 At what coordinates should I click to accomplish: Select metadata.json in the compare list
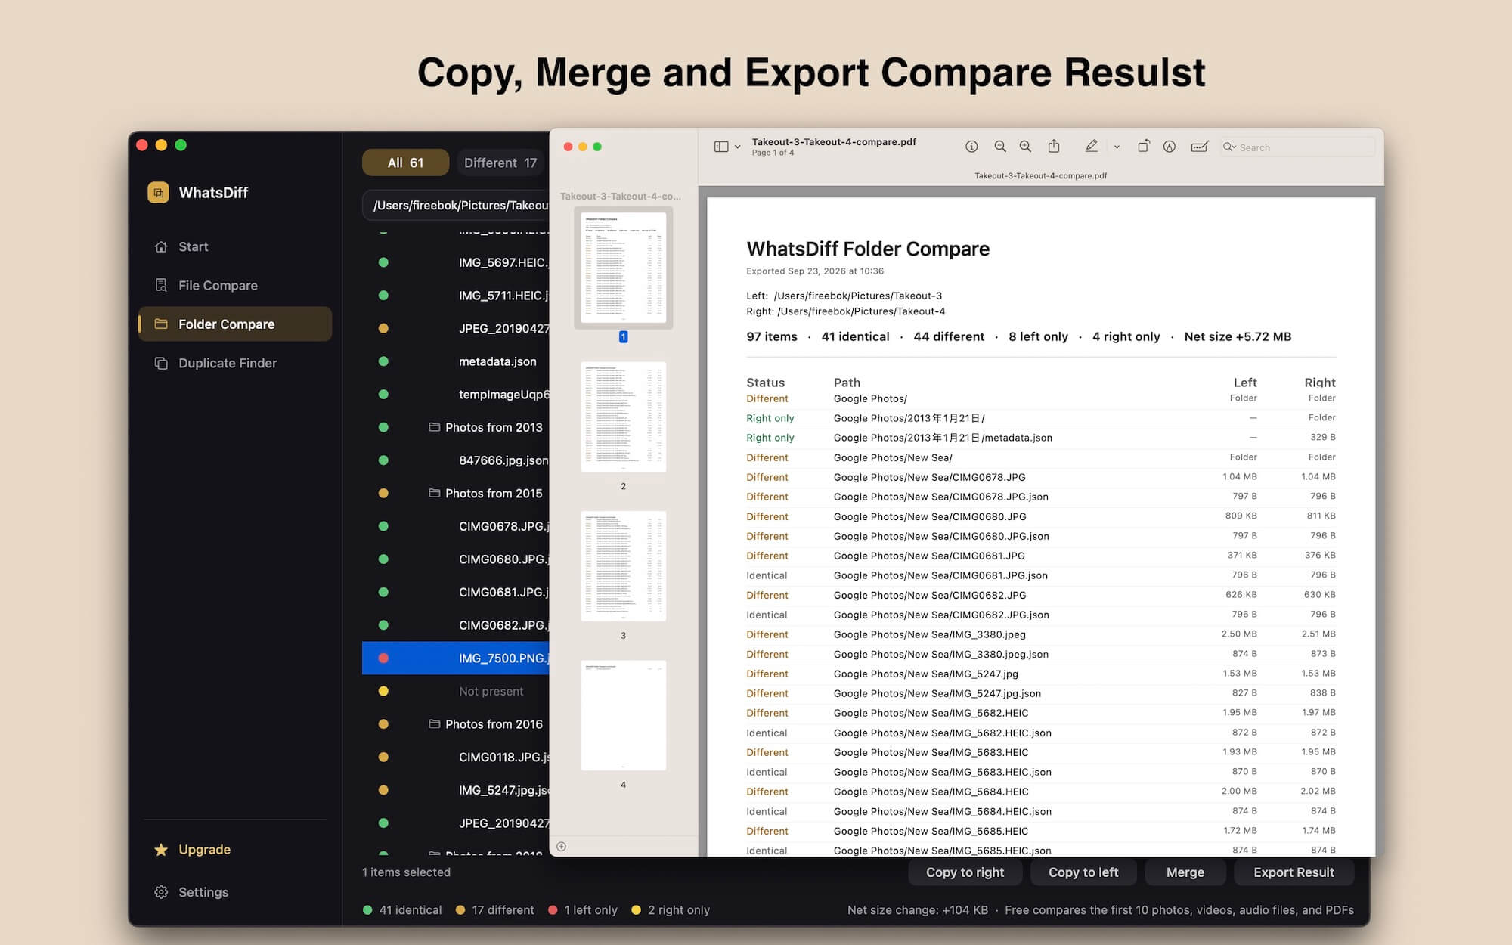(456, 361)
